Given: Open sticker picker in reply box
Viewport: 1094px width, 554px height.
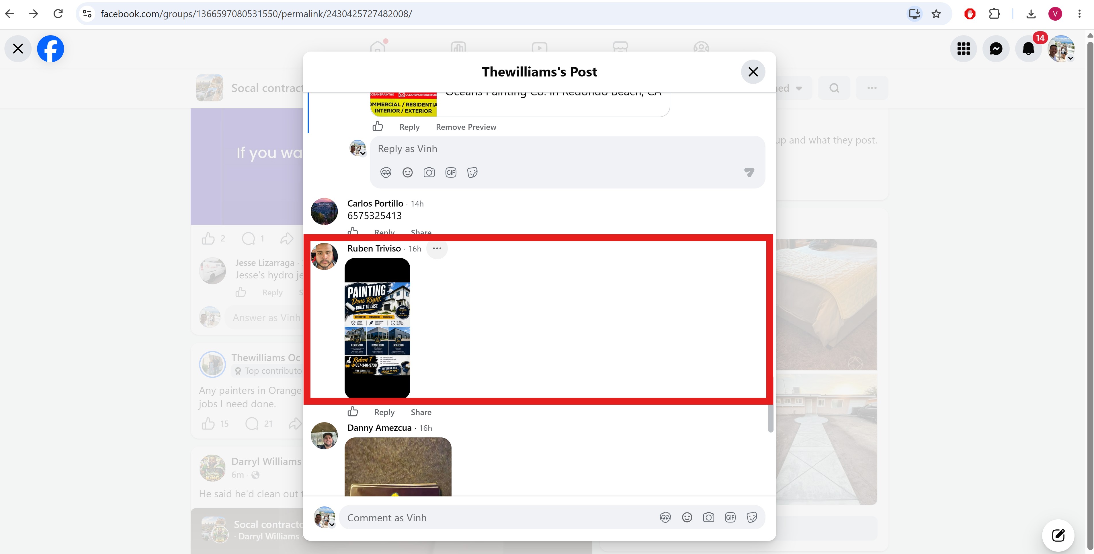Looking at the screenshot, I should pyautogui.click(x=472, y=172).
